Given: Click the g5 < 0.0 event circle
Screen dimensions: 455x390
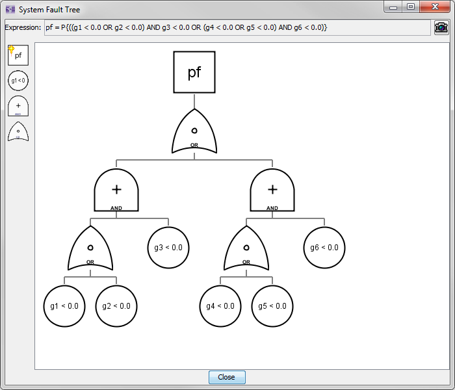Looking at the screenshot, I should (272, 305).
